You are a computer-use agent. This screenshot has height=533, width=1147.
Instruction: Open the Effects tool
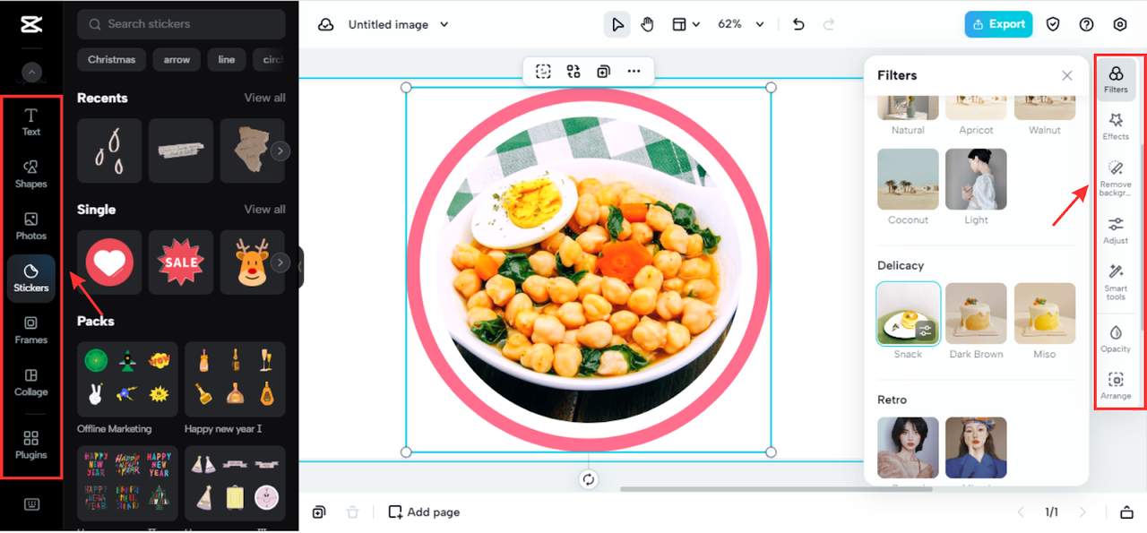pos(1116,126)
